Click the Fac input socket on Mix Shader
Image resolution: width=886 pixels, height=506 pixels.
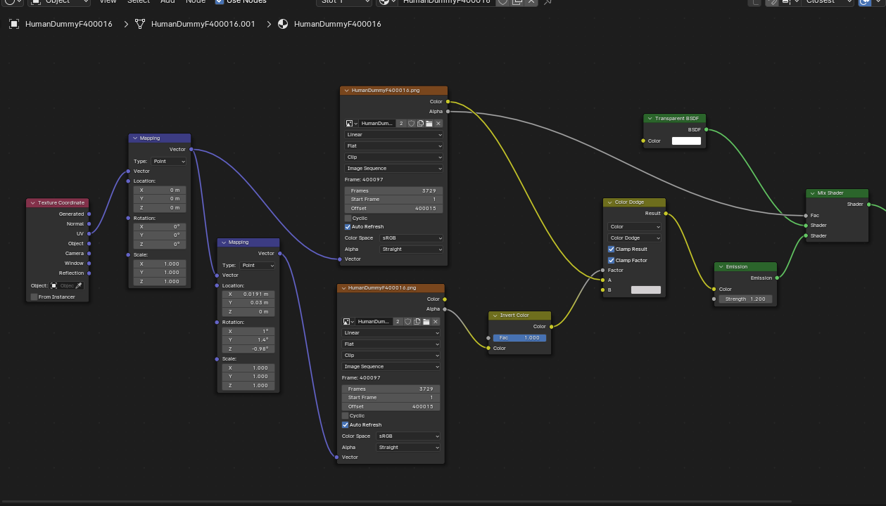pos(806,216)
